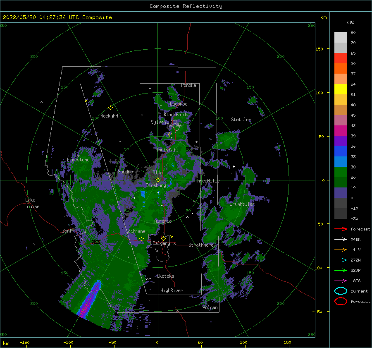The image size is (372, 348).
Task: Select the white 04DK arrow legend icon
Action: [x=341, y=240]
